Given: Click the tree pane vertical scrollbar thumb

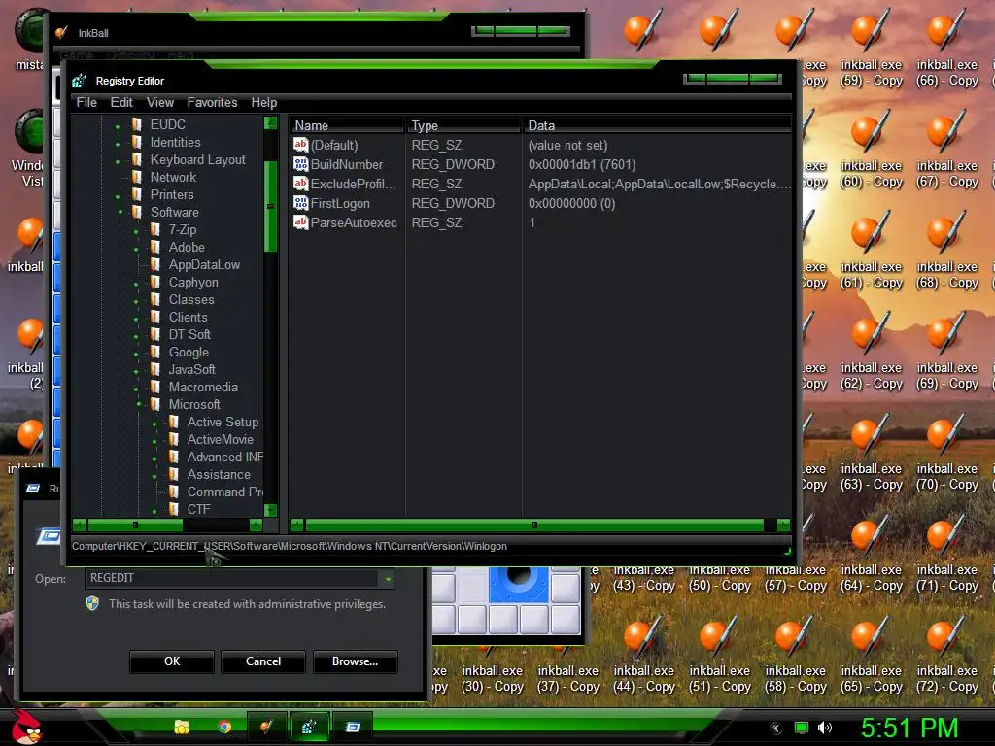Looking at the screenshot, I should pos(270,206).
